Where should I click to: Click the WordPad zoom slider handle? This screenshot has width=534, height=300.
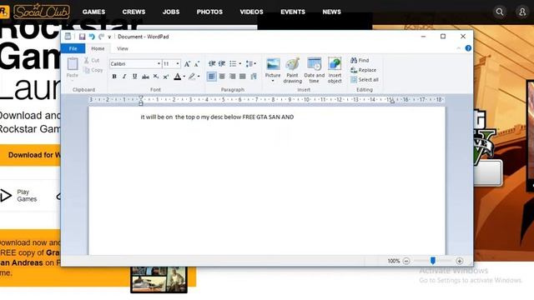tap(432, 261)
